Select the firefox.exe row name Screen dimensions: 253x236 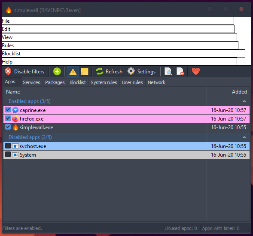point(32,119)
